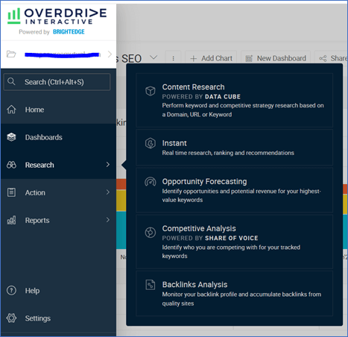
Task: Click the Overdrive Interactive logo
Action: tap(57, 16)
